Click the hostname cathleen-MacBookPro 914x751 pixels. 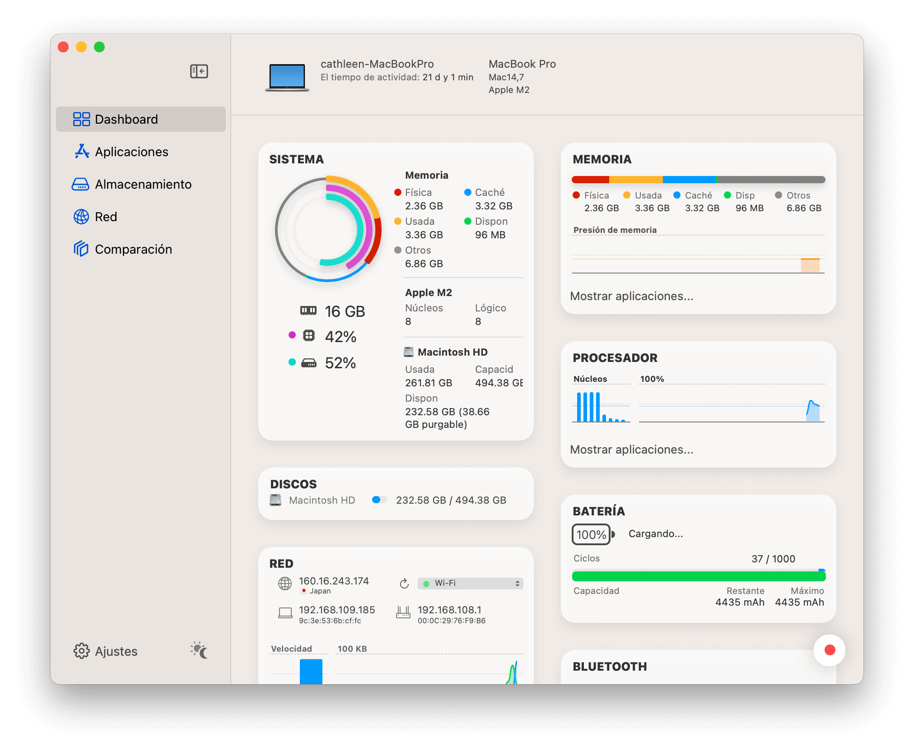coord(377,64)
